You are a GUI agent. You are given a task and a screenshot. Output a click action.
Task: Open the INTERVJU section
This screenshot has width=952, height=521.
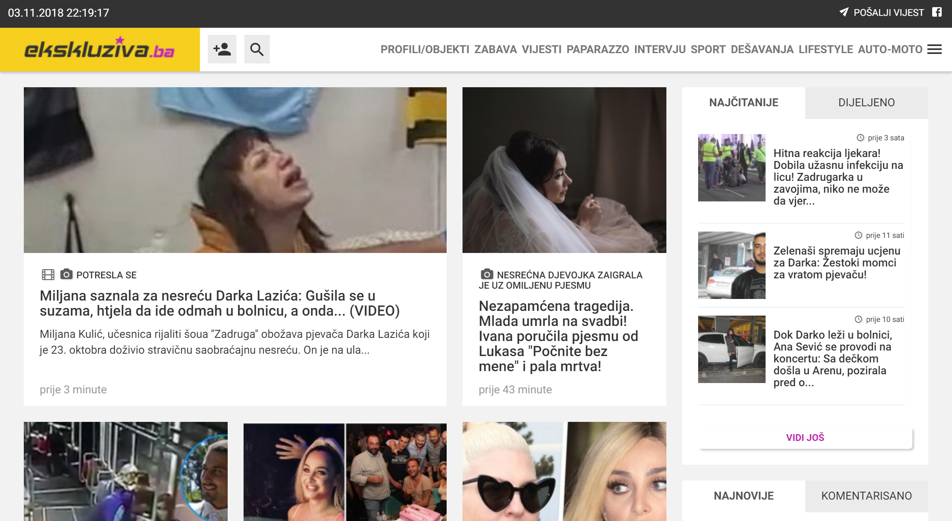[x=660, y=49]
